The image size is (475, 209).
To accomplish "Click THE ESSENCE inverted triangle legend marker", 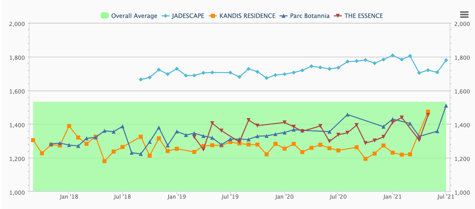I will tap(338, 16).
